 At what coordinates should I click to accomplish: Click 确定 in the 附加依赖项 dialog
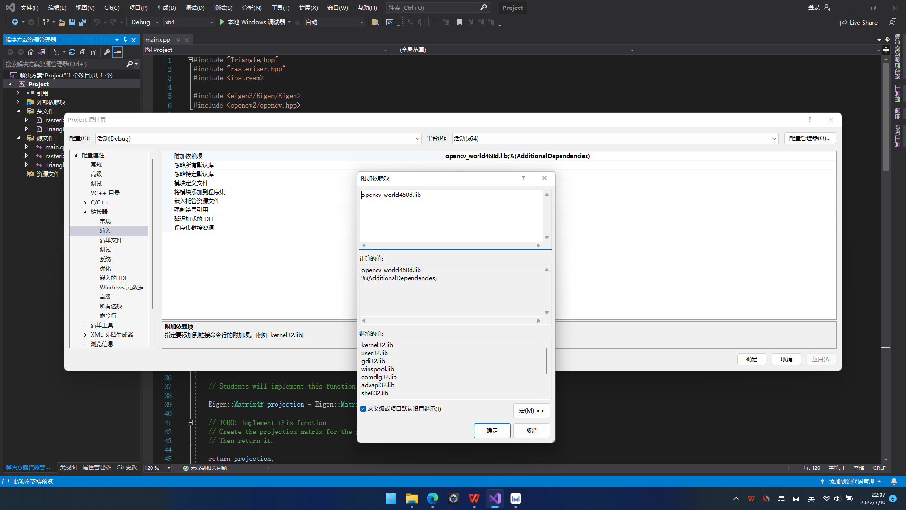(492, 431)
